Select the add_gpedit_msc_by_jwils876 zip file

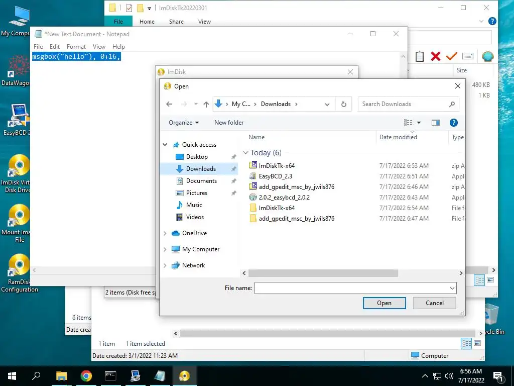(296, 187)
